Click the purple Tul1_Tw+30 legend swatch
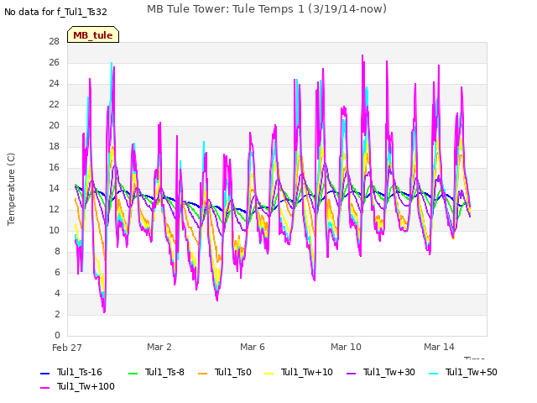537x403 pixels. click(x=351, y=373)
